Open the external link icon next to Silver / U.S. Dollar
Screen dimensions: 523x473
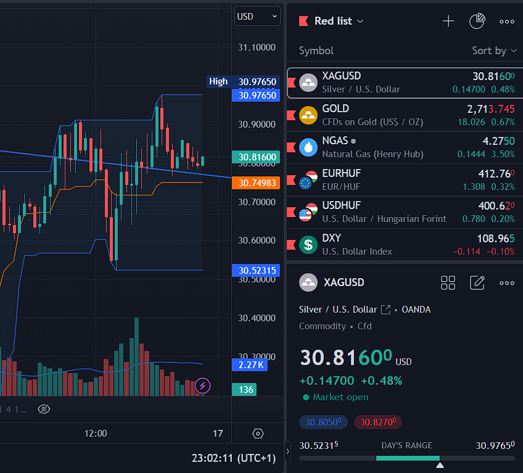(385, 310)
